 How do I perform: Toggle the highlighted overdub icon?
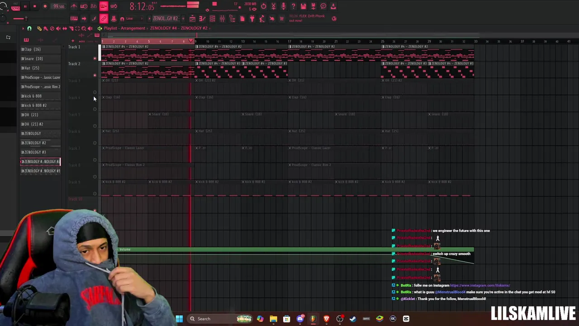click(104, 6)
